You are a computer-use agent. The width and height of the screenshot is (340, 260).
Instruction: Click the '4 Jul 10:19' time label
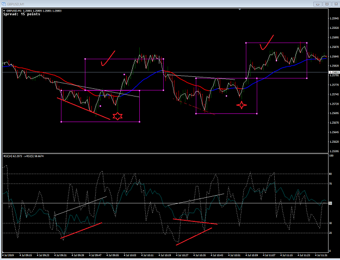(x=165, y=255)
